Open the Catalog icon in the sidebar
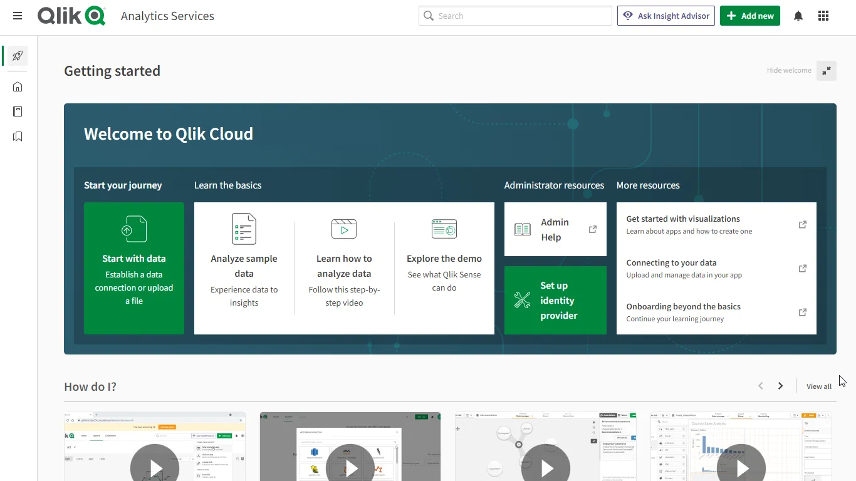This screenshot has width=856, height=481. (x=17, y=111)
